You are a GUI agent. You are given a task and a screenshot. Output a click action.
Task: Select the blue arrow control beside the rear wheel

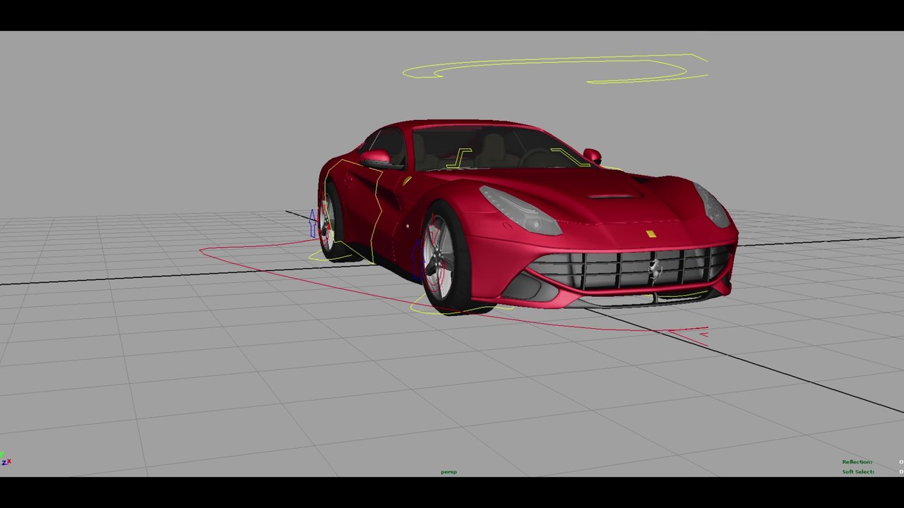point(313,224)
